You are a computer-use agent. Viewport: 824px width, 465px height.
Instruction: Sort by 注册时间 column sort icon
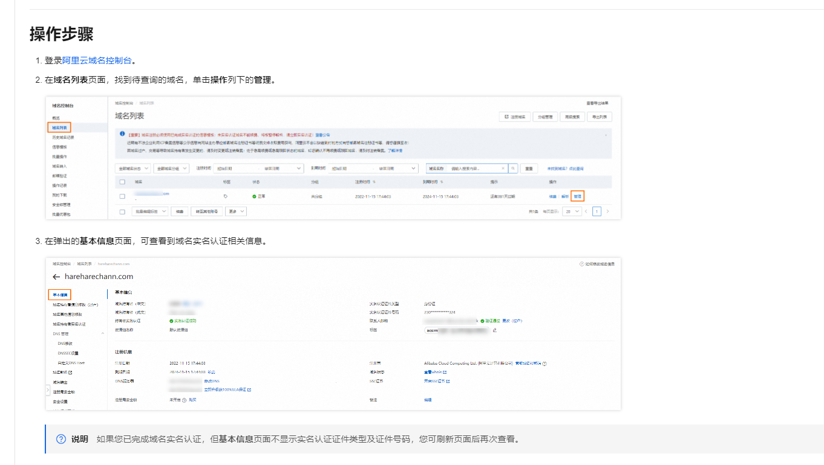pos(374,181)
